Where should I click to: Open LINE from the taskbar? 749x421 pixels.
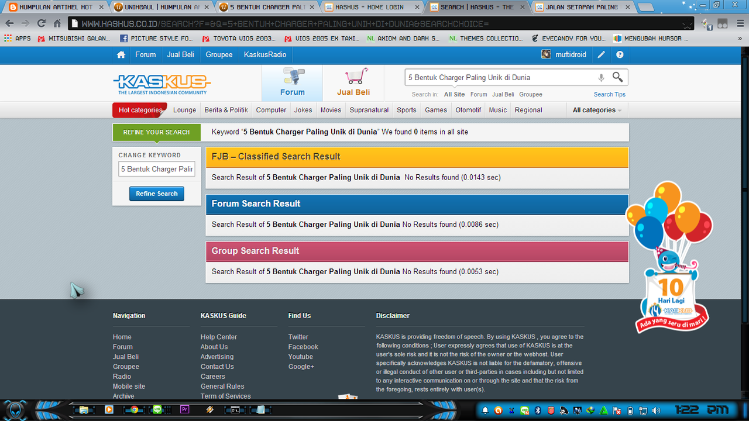pyautogui.click(x=158, y=410)
